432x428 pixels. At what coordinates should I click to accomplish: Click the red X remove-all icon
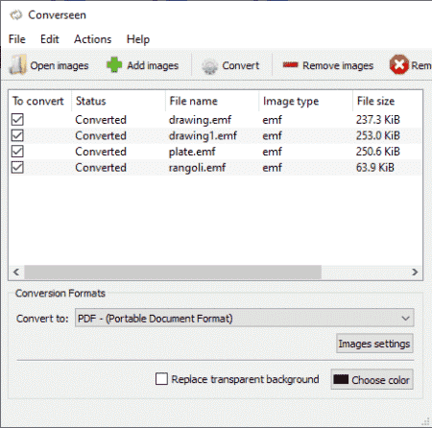coord(399,65)
